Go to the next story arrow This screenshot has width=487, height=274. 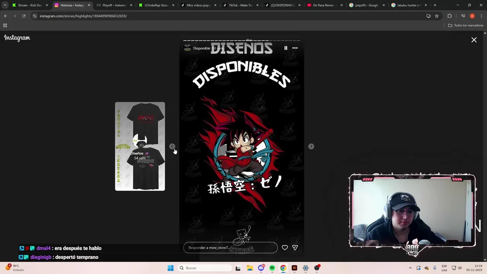pyautogui.click(x=311, y=147)
